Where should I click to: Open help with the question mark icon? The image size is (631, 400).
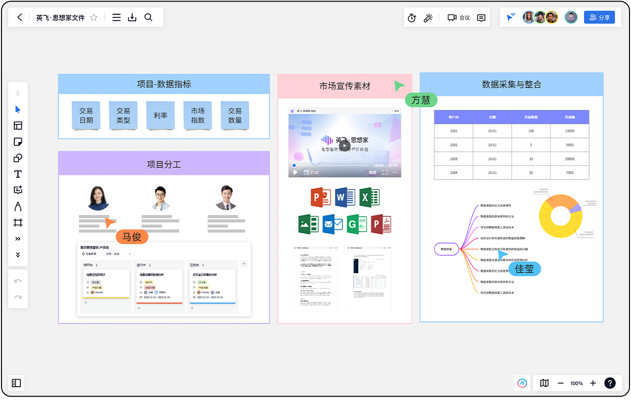tap(610, 383)
